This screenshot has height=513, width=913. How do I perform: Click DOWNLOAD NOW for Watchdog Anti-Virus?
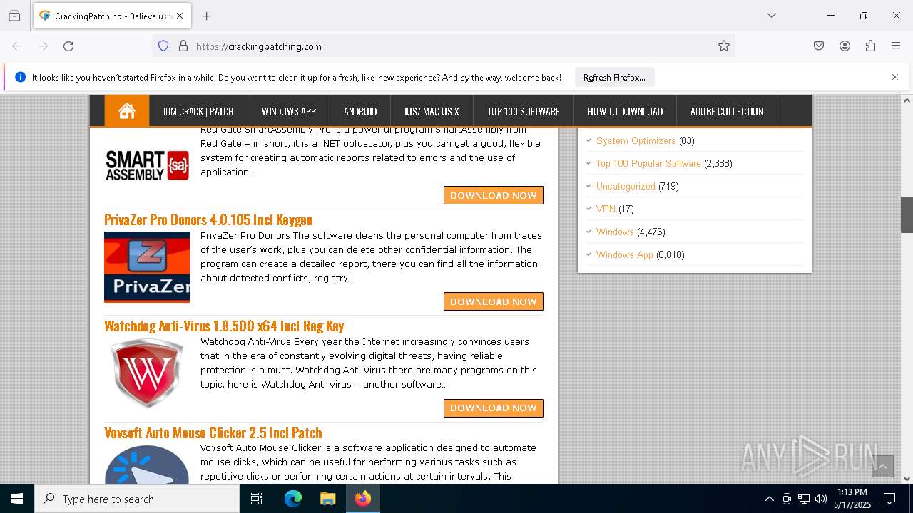pyautogui.click(x=494, y=408)
